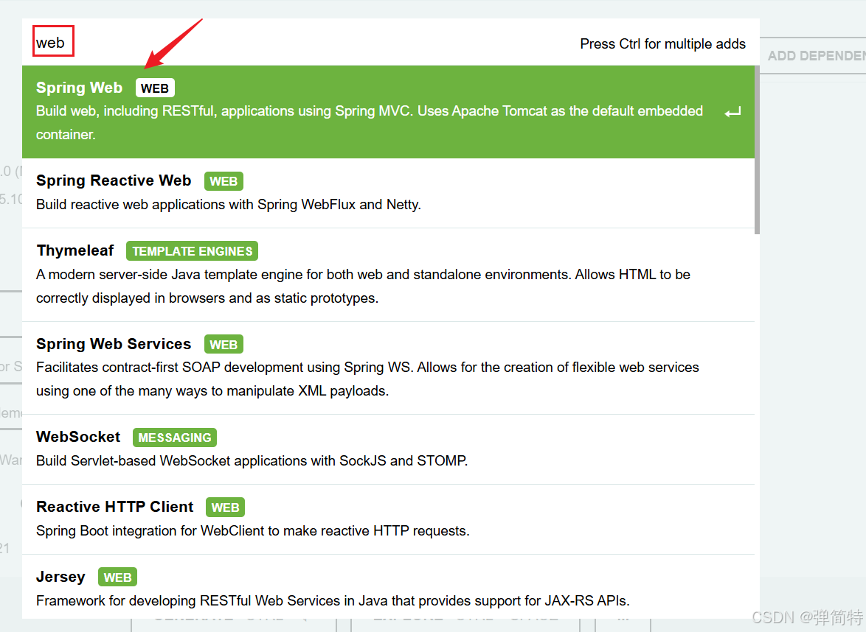Click the Reactive HTTP Client WebClient description
Viewport: 866px width, 632px height.
pos(253,530)
